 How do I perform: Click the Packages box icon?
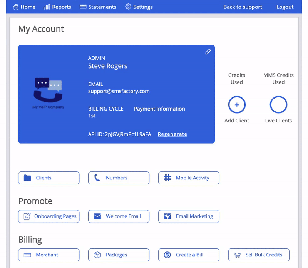[x=97, y=255]
